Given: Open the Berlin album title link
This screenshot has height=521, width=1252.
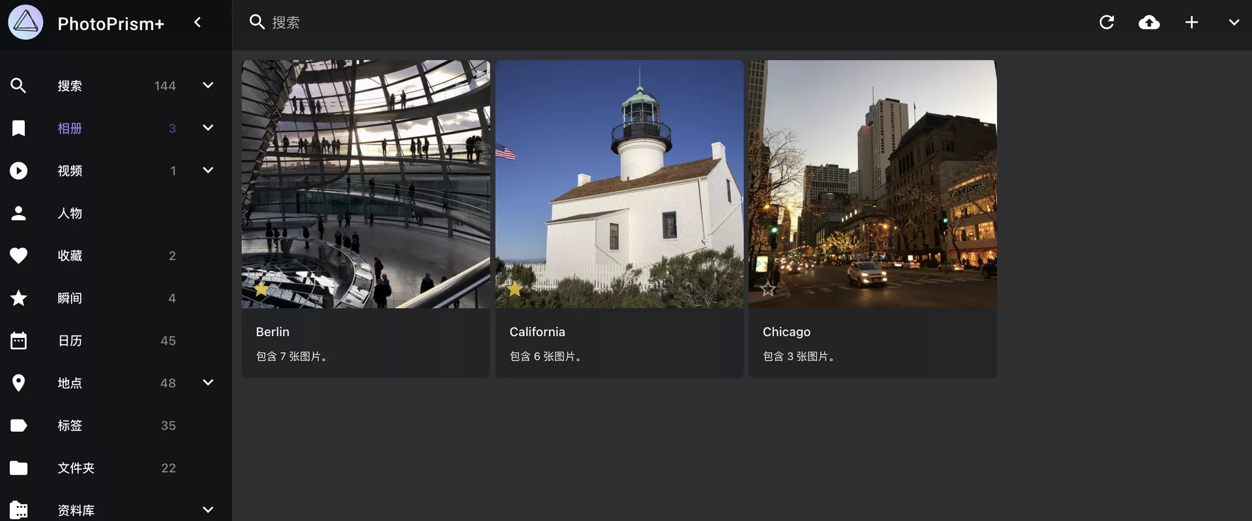Looking at the screenshot, I should 273,331.
